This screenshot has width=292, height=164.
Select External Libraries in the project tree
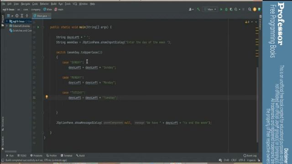coord(20,26)
